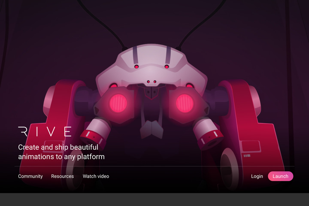309x206 pixels.
Task: Click the RIVE logo
Action: click(45, 131)
